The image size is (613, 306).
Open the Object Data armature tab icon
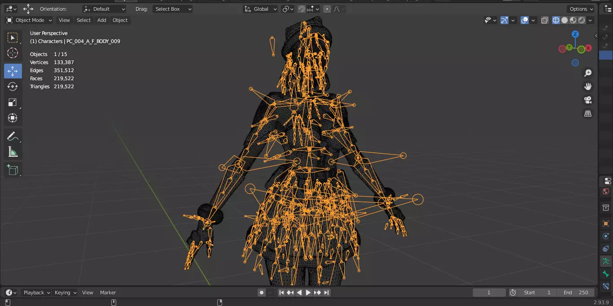pyautogui.click(x=607, y=261)
